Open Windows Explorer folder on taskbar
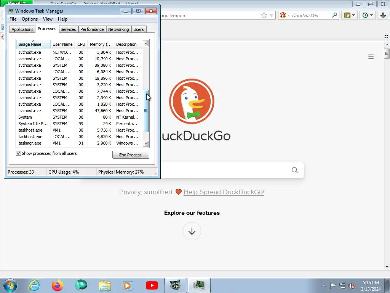The width and height of the screenshot is (390, 293). click(x=105, y=285)
